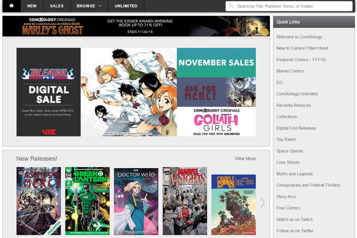
Task: Open the Love Stories link
Action: point(288,162)
